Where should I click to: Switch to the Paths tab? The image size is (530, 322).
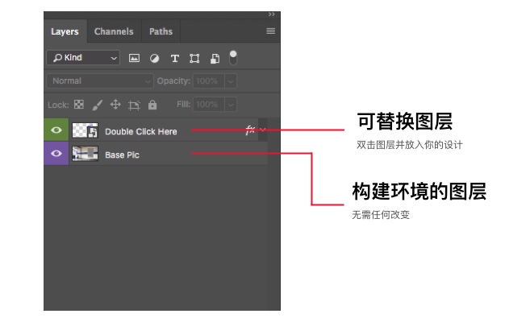[161, 31]
